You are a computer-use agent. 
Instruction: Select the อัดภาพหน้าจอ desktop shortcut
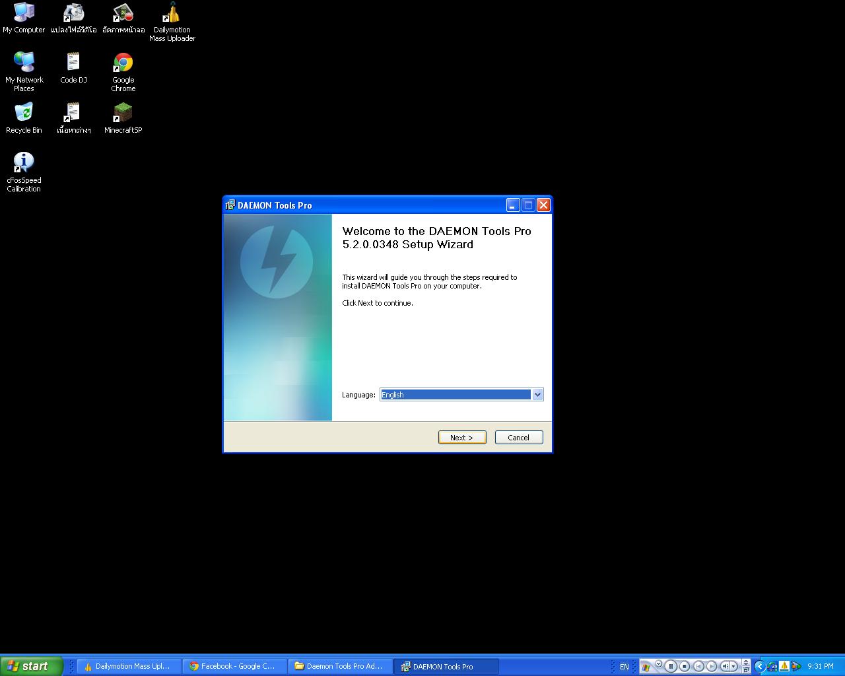pyautogui.click(x=123, y=18)
